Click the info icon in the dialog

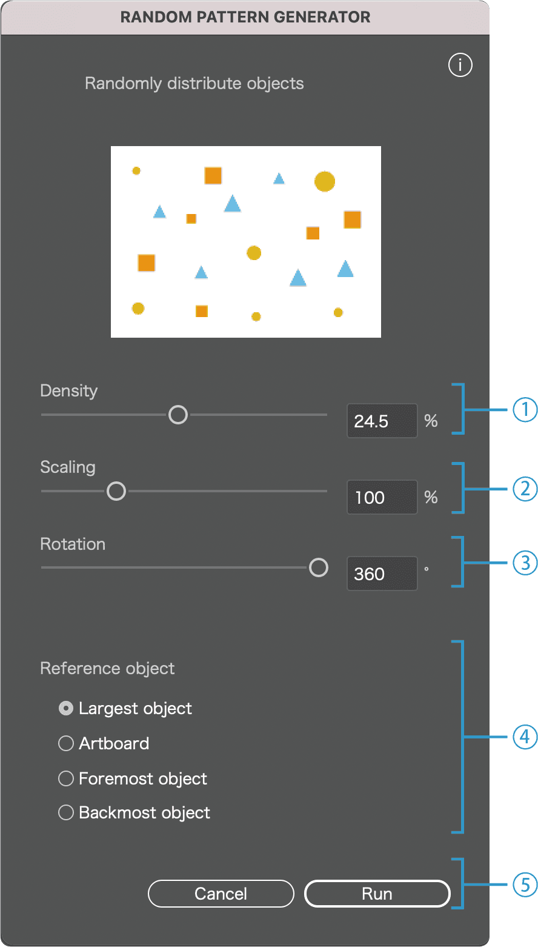click(x=460, y=65)
